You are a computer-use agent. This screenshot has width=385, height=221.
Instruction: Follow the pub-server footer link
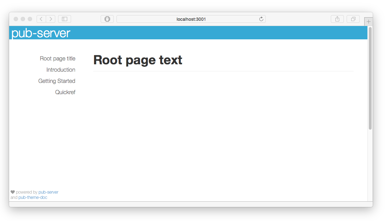[48, 192]
